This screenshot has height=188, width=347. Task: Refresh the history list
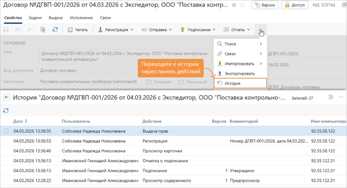coord(6,110)
